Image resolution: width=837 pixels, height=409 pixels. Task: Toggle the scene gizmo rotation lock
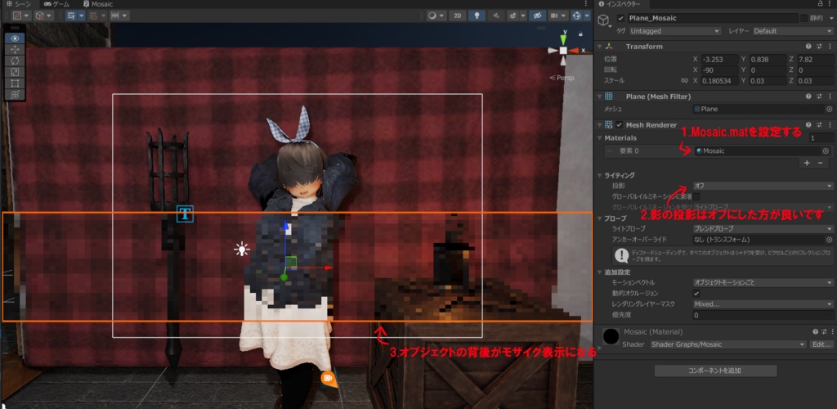[x=581, y=34]
